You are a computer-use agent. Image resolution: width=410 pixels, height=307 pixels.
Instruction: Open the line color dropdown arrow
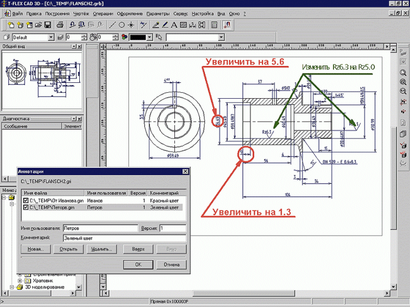pos(149,37)
